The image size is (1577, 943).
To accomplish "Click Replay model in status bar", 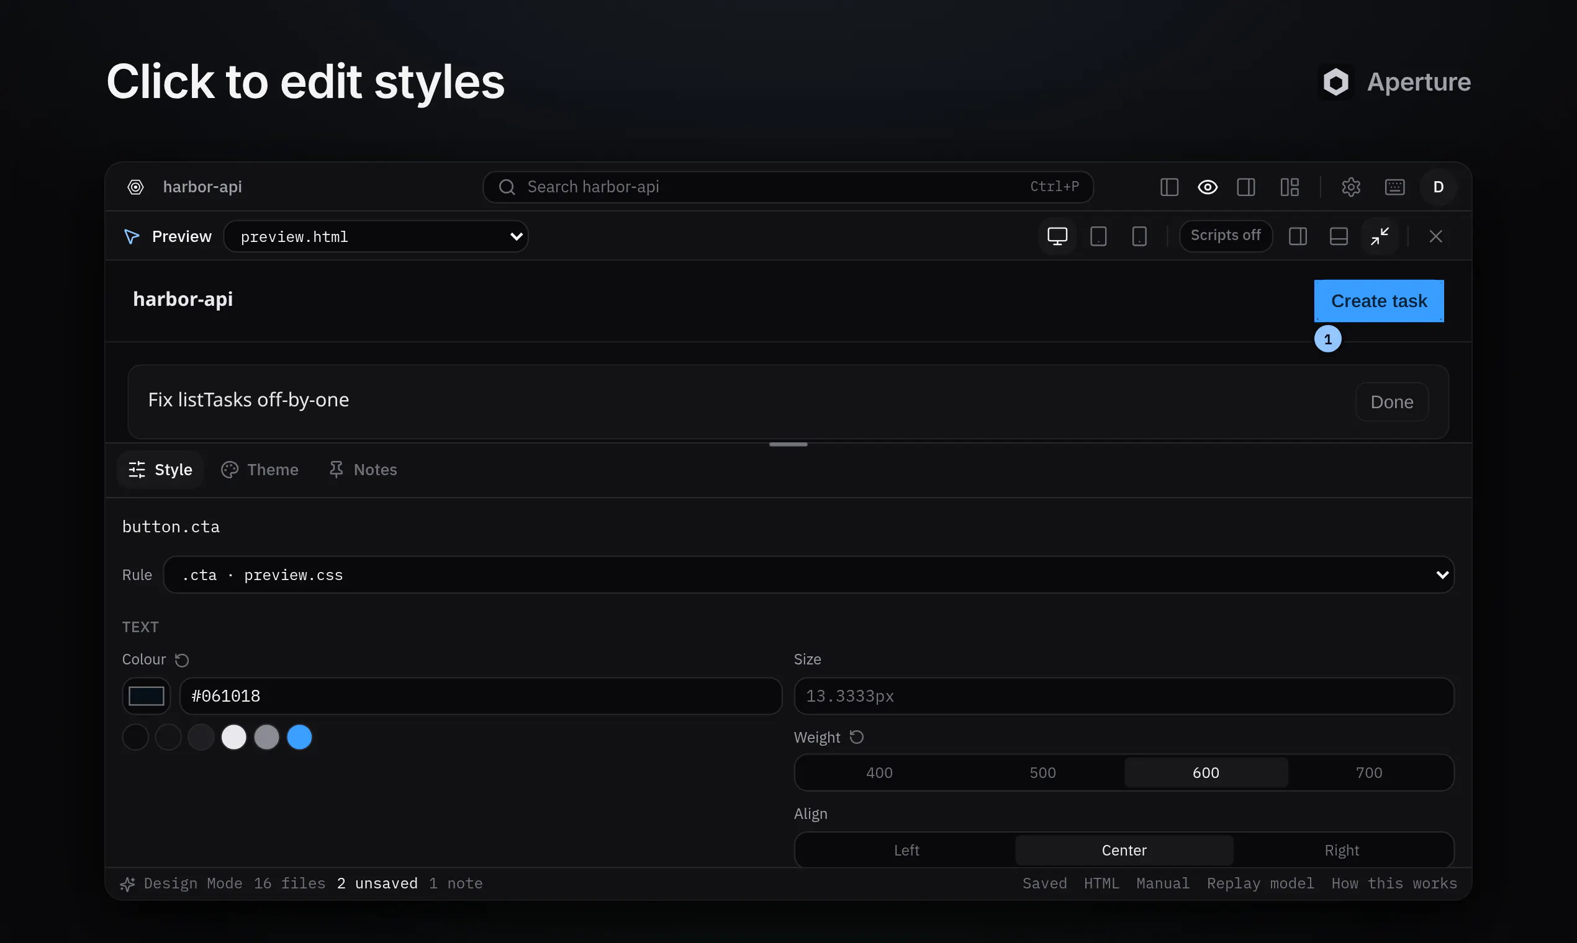I will pyautogui.click(x=1260, y=883).
